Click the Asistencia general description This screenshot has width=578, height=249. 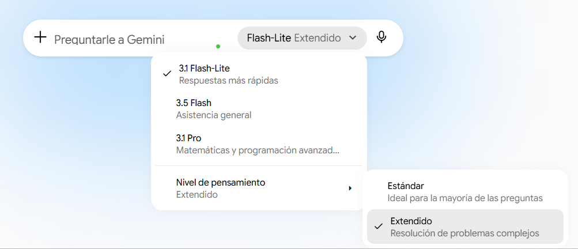(214, 115)
